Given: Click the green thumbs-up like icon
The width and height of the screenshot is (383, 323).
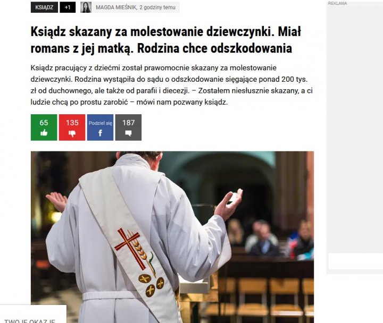Looking at the screenshot, I should pyautogui.click(x=44, y=133).
